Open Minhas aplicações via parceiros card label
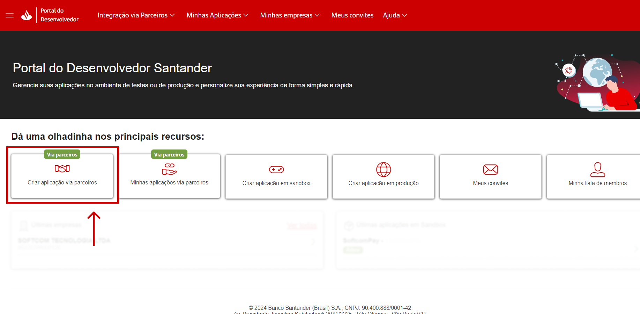The width and height of the screenshot is (640, 314). click(x=169, y=182)
